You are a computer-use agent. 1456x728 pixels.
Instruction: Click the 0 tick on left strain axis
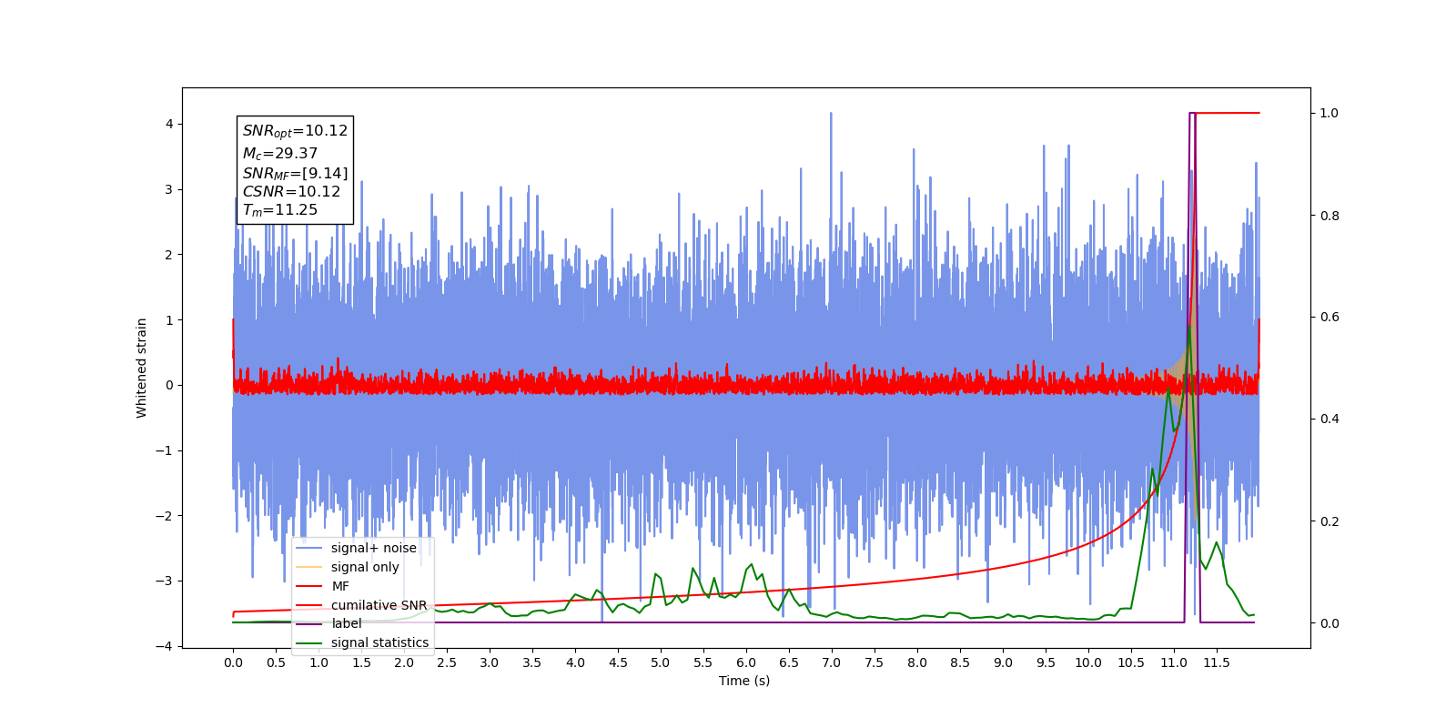[169, 385]
